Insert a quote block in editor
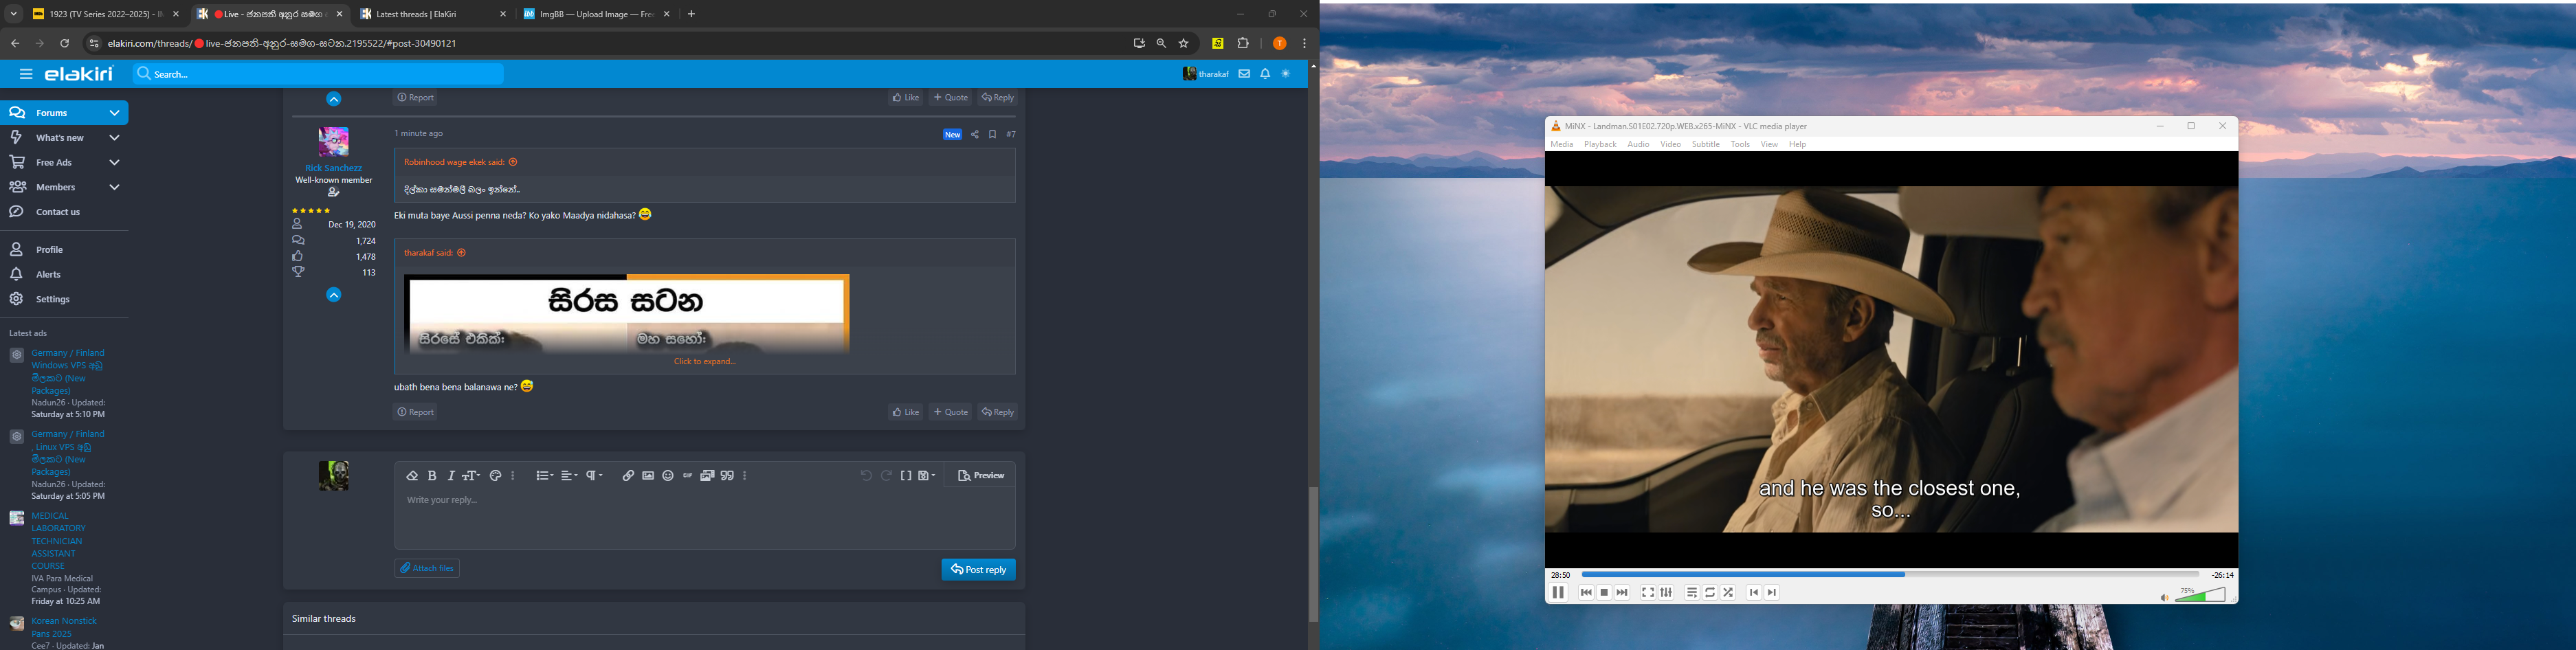 (728, 476)
